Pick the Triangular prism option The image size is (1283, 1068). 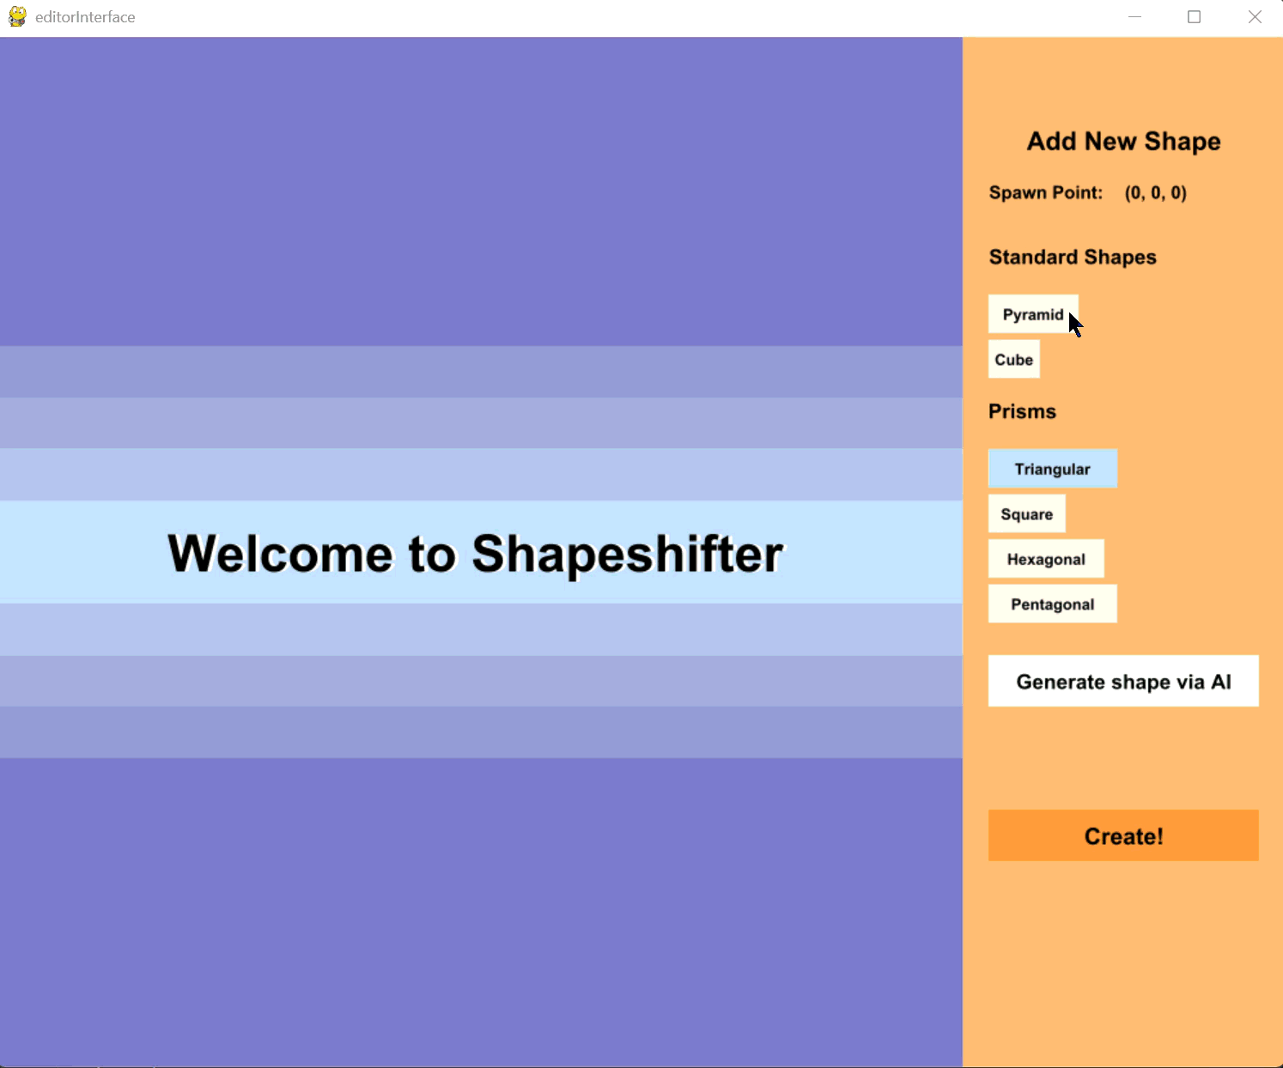click(x=1053, y=469)
